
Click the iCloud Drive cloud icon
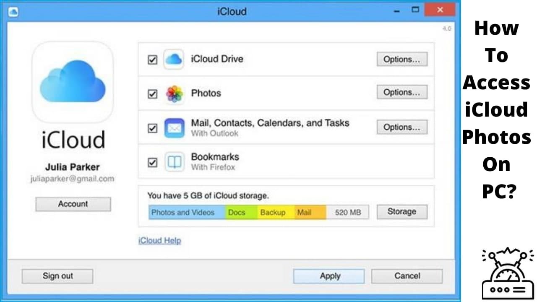(173, 59)
